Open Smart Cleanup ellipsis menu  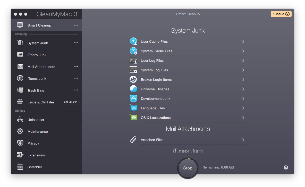coord(76,25)
